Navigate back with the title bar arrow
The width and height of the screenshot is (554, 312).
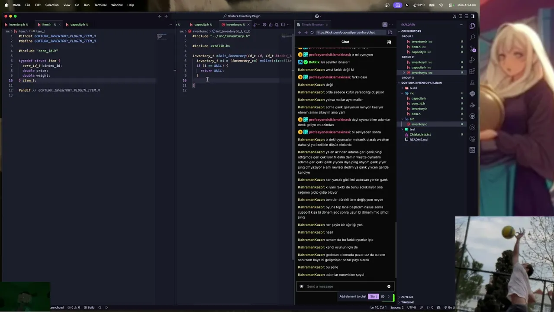(x=160, y=16)
